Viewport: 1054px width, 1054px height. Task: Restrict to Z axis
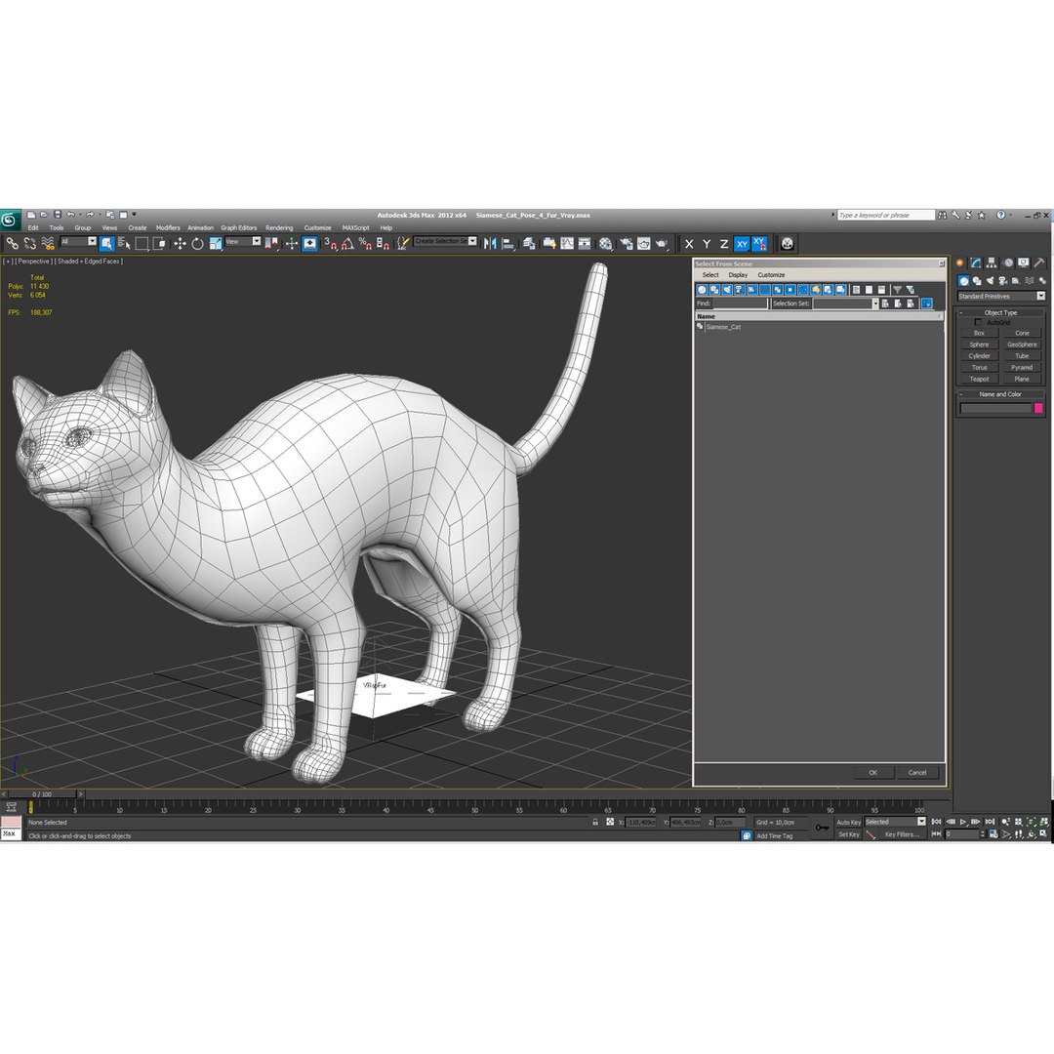point(724,244)
